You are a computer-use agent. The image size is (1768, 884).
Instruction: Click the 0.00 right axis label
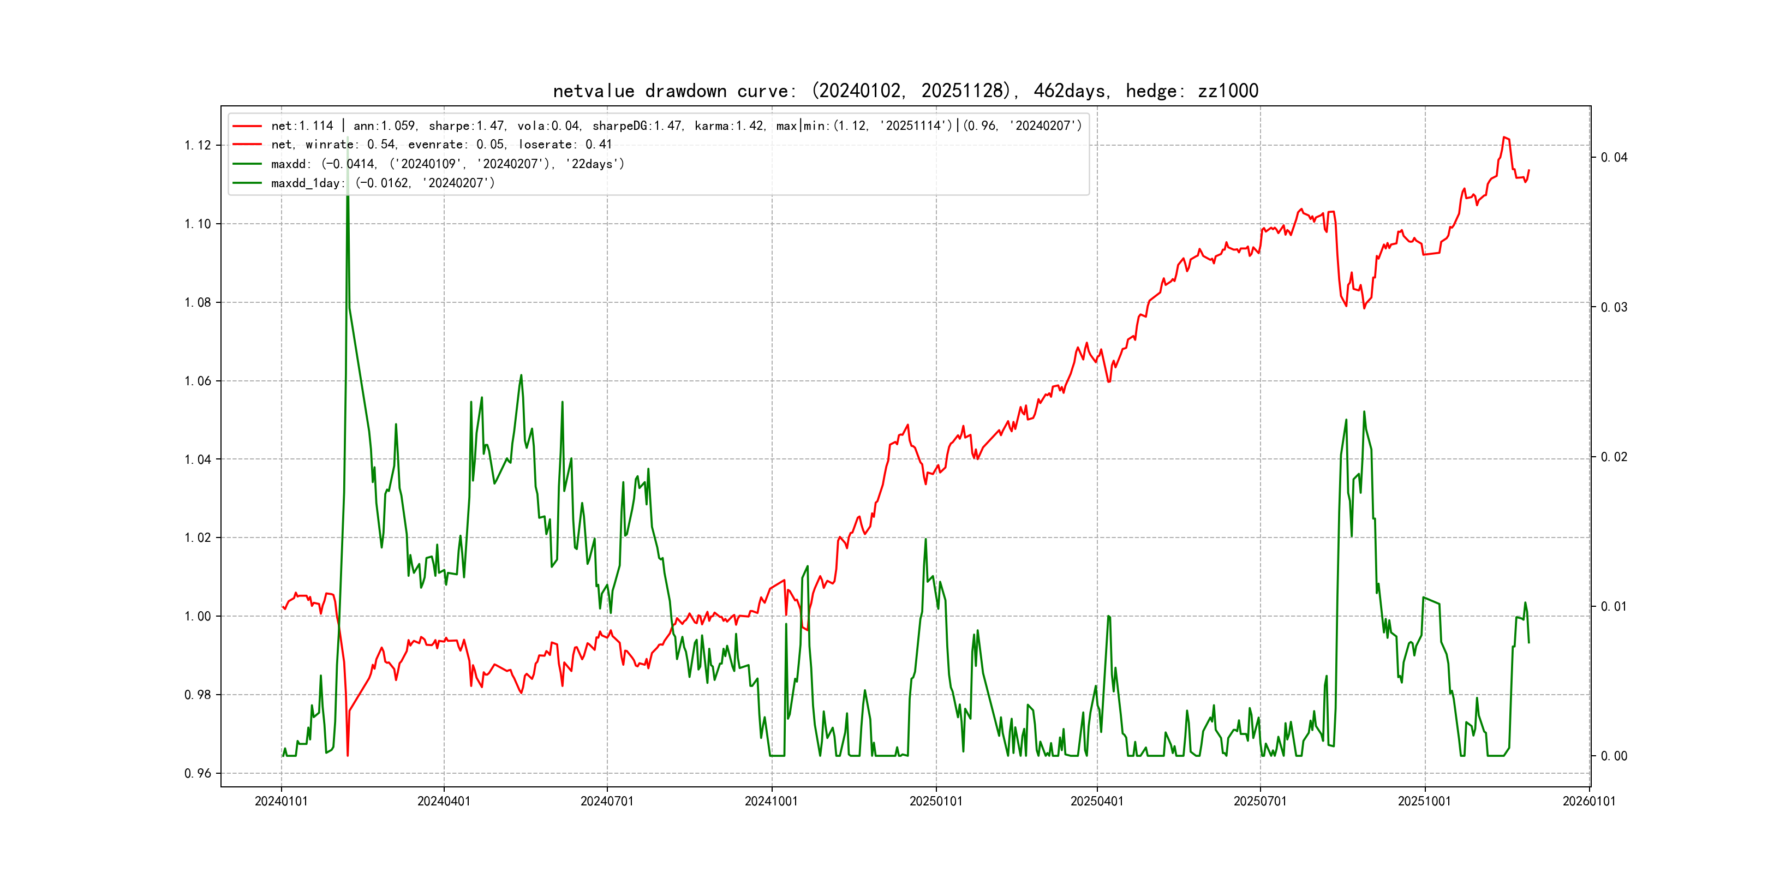(1614, 756)
